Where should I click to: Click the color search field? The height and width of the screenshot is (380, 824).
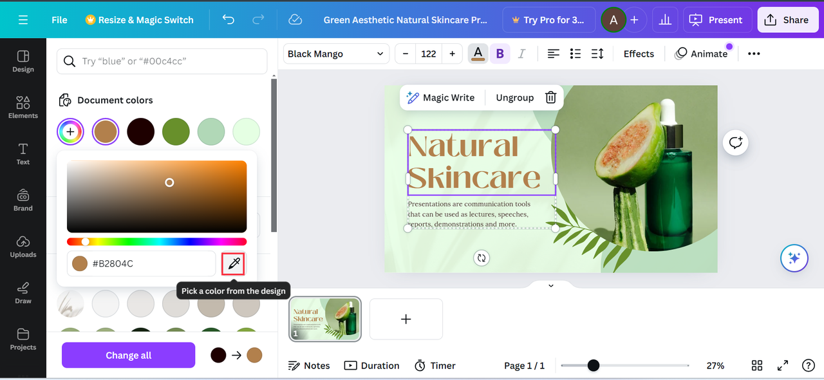point(162,61)
